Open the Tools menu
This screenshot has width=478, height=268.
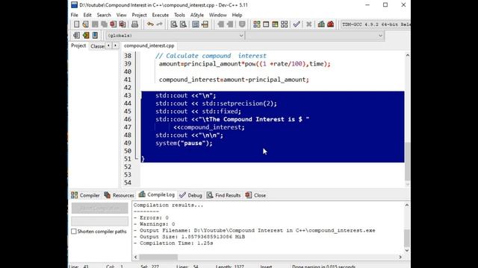[x=179, y=15]
